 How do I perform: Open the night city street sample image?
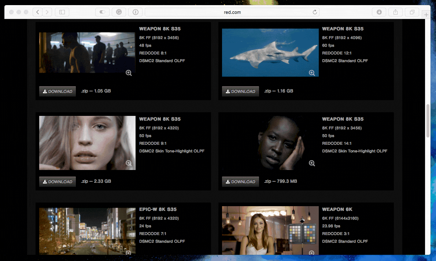(87, 231)
